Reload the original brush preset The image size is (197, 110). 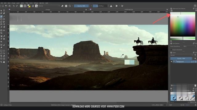click(x=70, y=6)
